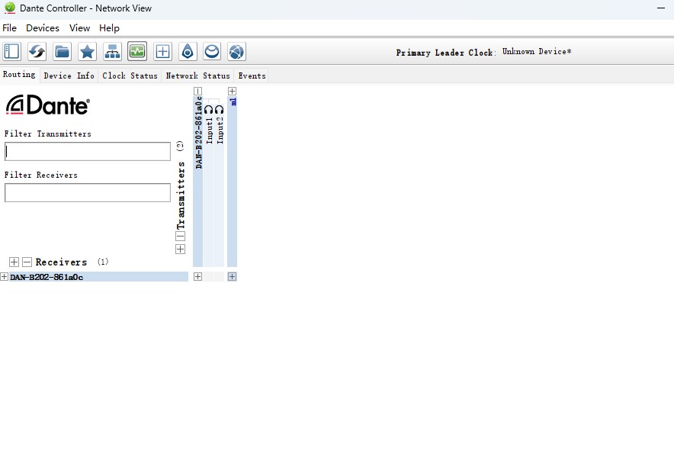Select the DAN-B202-861a0c receiver row name

47,277
